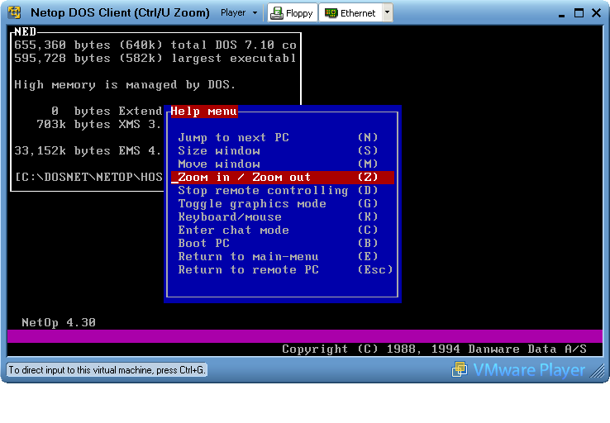Maximize the VMware Player window
The image size is (610, 423).
[x=579, y=13]
